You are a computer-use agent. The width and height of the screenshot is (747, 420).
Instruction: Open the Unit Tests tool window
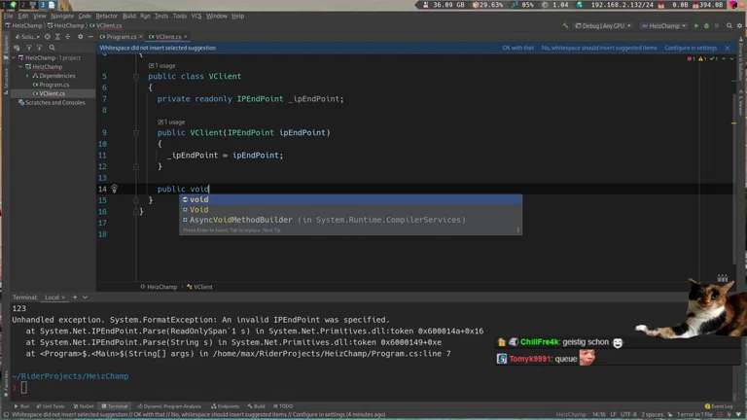[51, 406]
